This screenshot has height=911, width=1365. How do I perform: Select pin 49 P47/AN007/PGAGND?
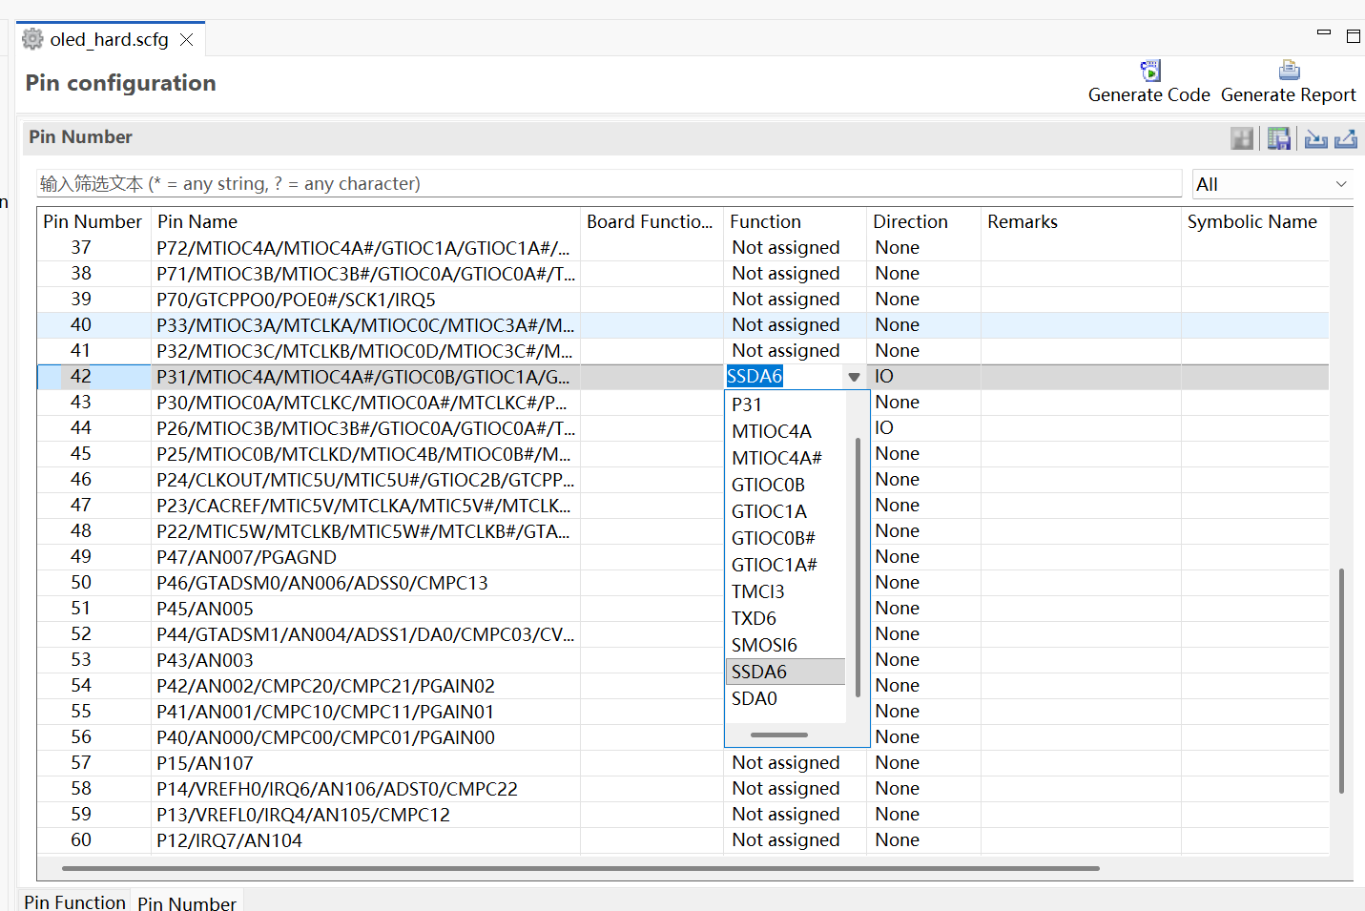pos(683,557)
